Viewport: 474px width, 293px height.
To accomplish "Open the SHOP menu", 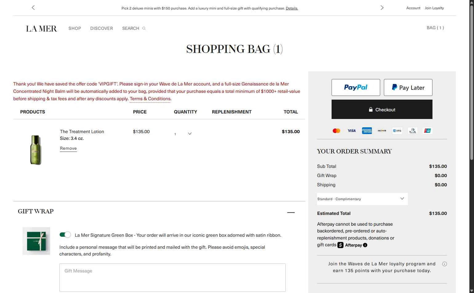I will 75,28.
